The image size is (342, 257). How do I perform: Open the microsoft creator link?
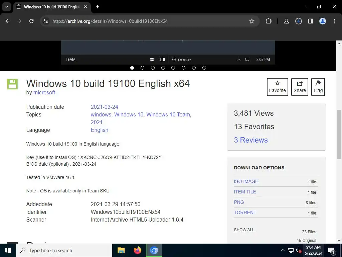tap(44, 92)
